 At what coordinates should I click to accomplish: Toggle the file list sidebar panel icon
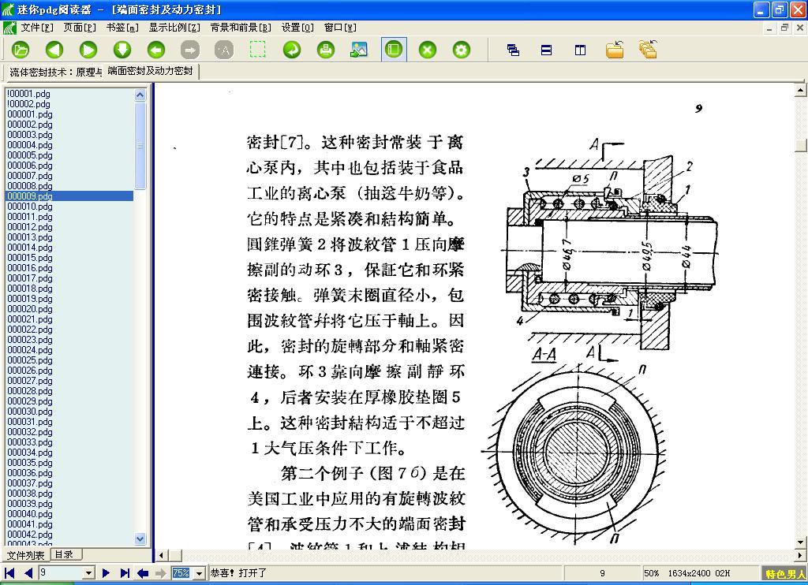394,50
